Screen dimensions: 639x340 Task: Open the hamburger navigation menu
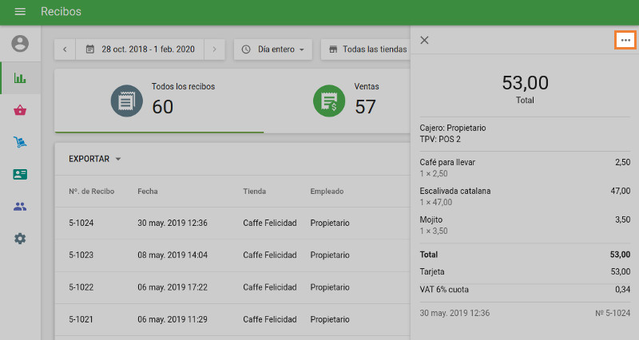[20, 12]
